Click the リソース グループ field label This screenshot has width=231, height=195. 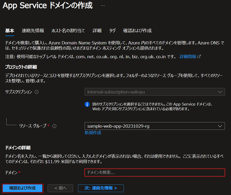tap(33, 126)
